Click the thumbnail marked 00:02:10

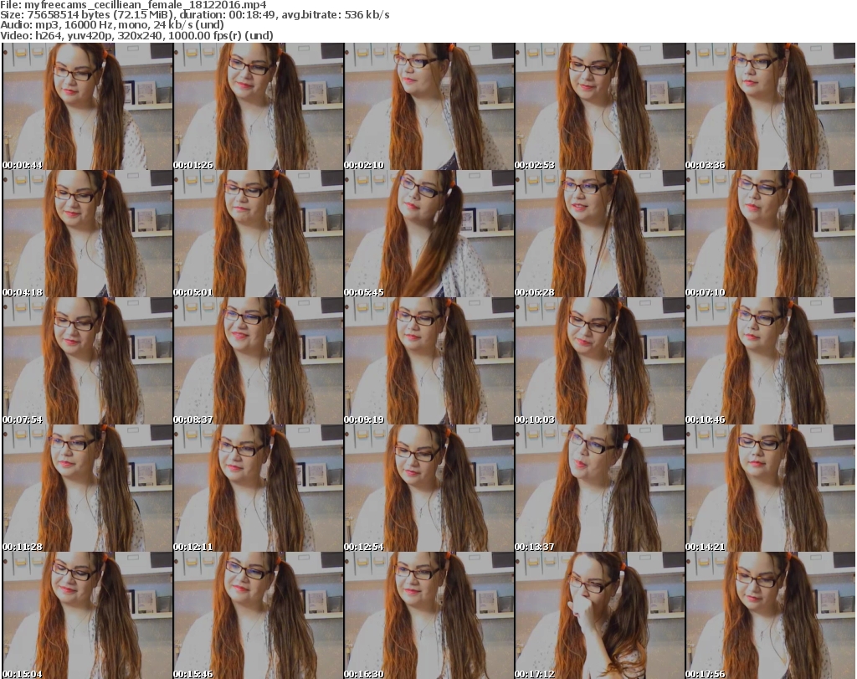pyautogui.click(x=428, y=106)
